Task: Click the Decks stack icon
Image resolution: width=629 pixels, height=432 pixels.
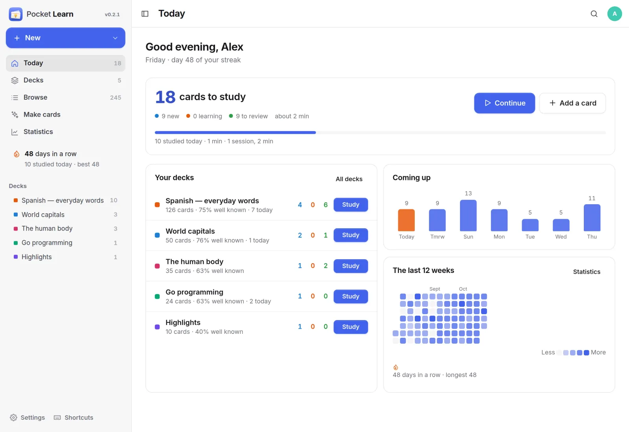Action: (x=15, y=81)
